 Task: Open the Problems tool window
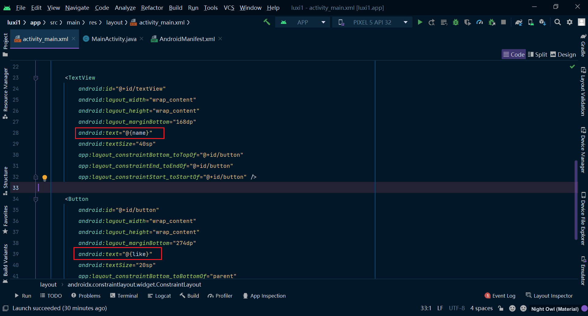(x=86, y=296)
